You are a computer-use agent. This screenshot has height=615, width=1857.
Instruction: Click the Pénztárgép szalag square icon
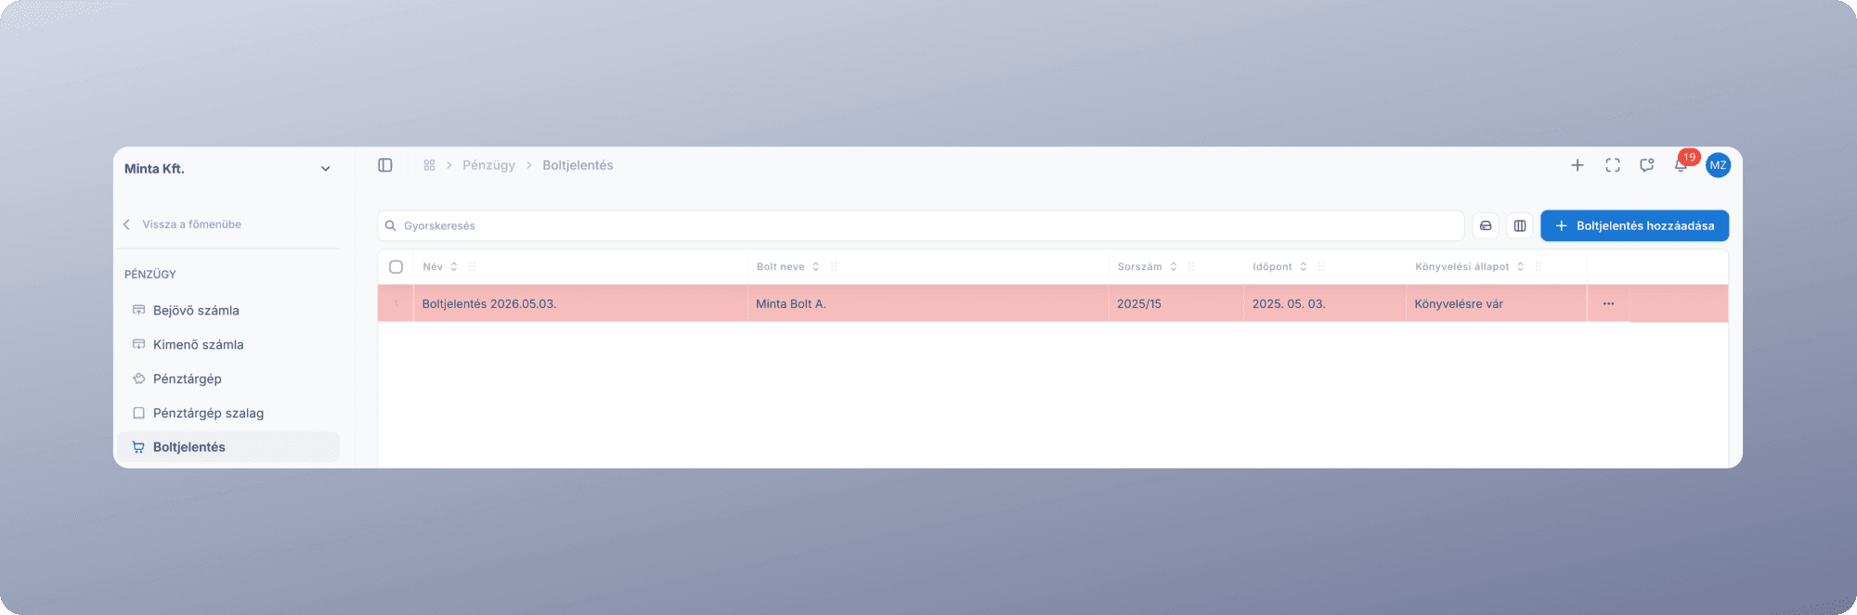(x=138, y=413)
